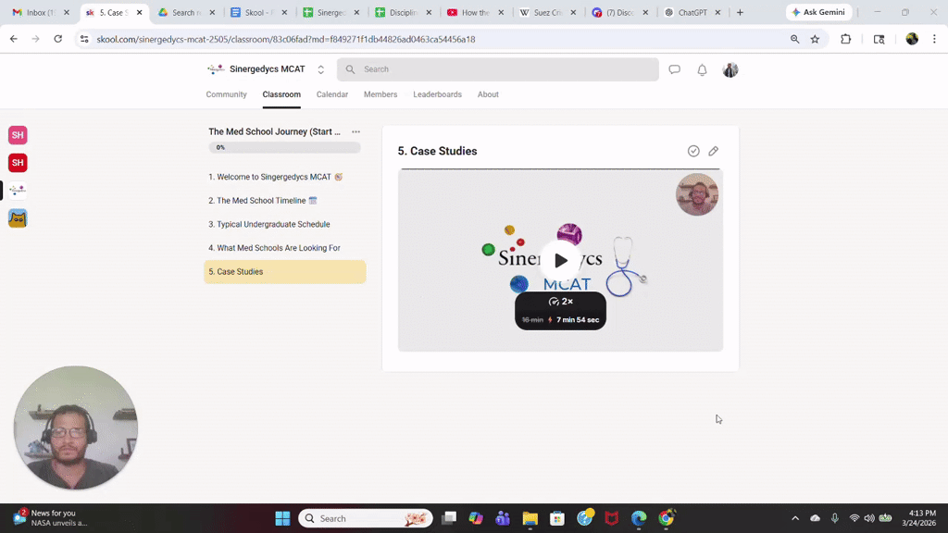Open the Chrome three-dot menu
Viewport: 948px width, 533px height.
(934, 39)
